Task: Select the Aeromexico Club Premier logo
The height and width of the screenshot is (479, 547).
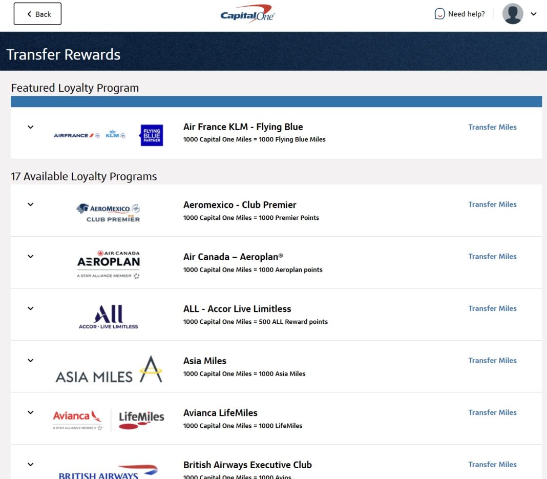Action: click(109, 210)
